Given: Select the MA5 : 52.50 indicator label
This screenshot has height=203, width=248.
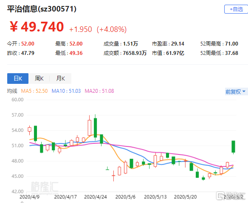Looking at the screenshot, I should 34,91.
